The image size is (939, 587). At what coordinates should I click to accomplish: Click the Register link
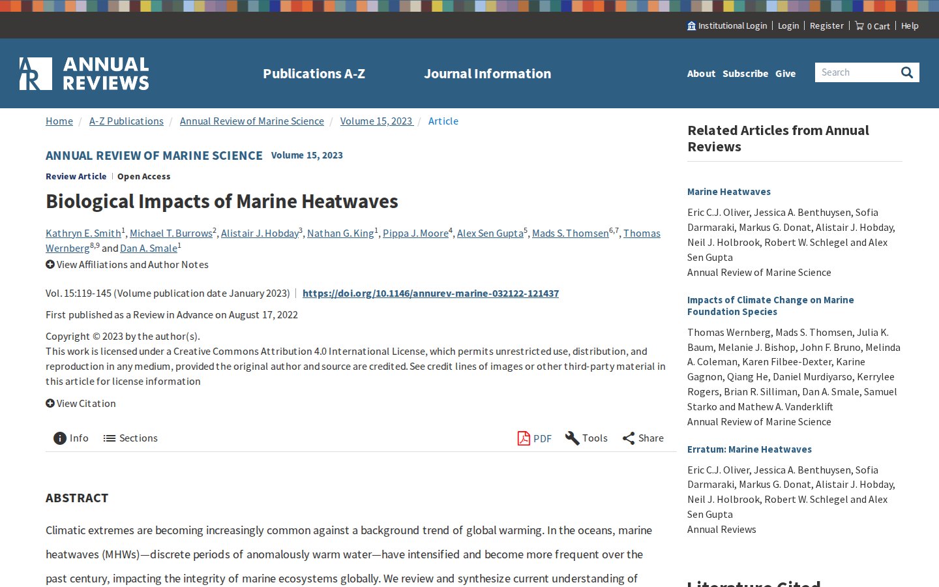(x=827, y=25)
